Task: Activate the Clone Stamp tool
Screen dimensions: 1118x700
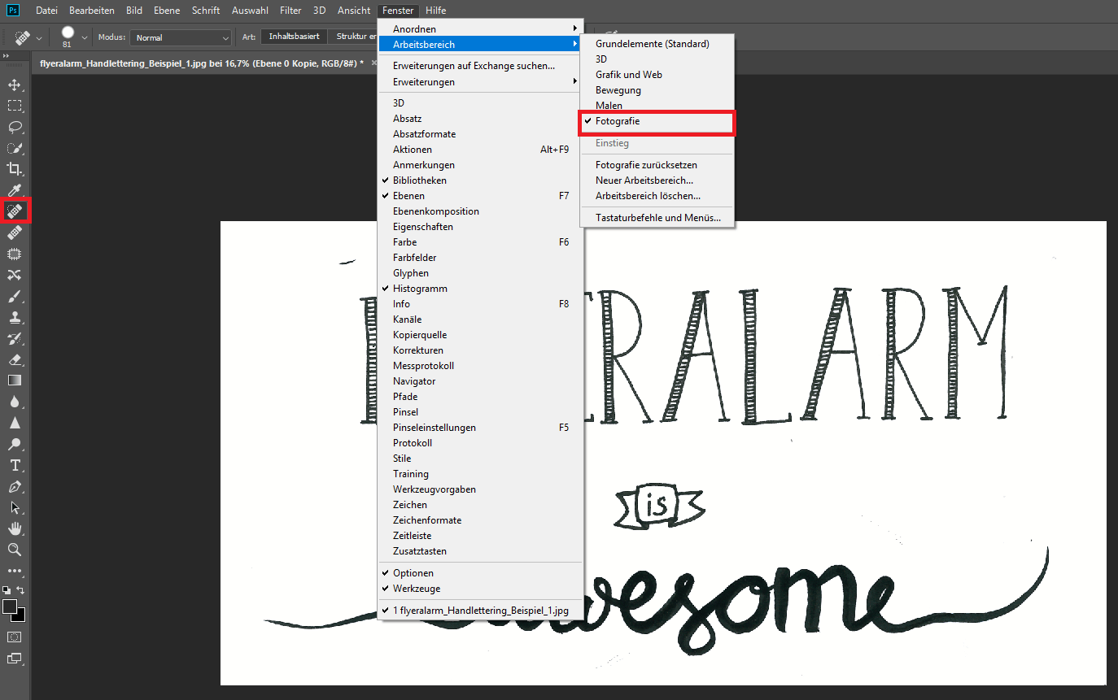Action: click(x=15, y=317)
